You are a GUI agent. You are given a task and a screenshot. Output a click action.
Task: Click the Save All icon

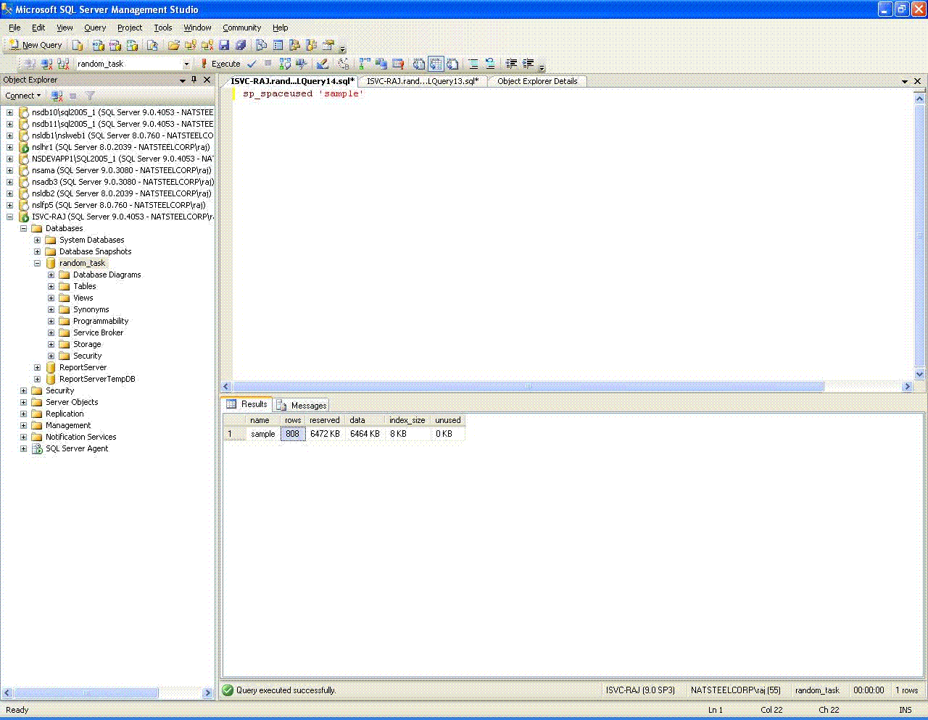(241, 45)
